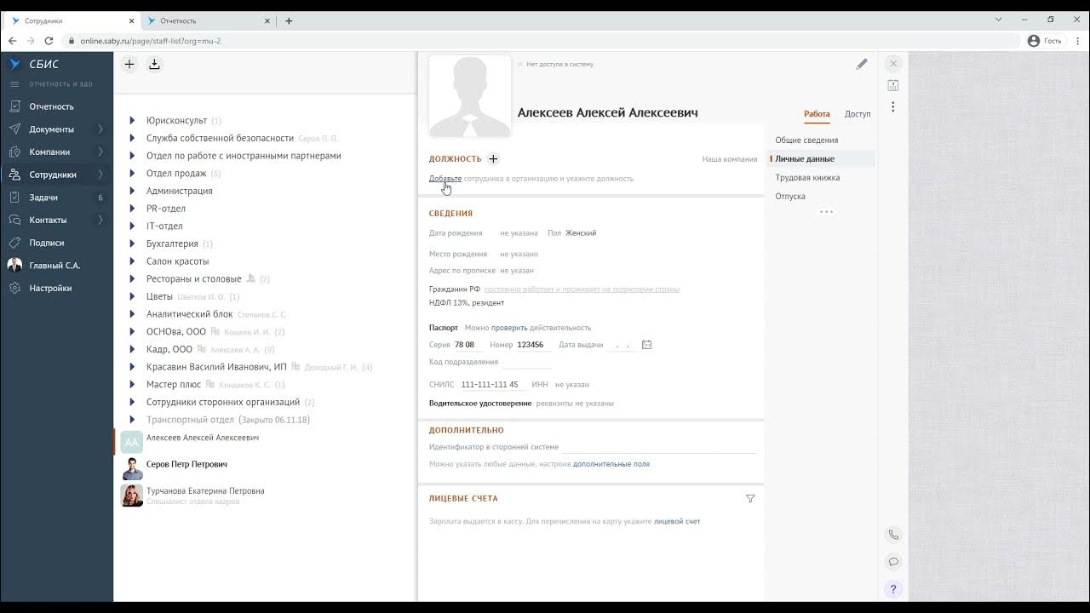
Task: Click the Наша компания label
Action: [730, 159]
